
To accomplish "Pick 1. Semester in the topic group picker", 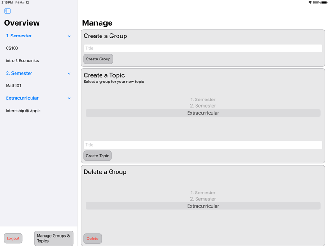I will pos(203,99).
